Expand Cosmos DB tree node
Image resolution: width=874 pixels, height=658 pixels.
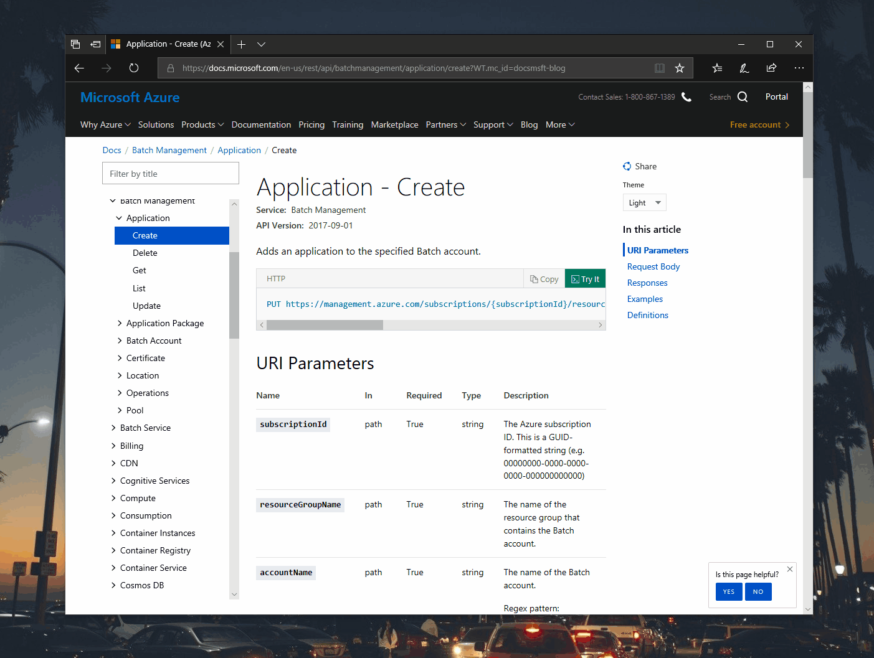click(x=113, y=586)
